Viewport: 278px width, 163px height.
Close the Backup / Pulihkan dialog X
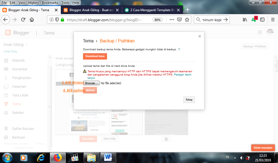tap(200, 36)
